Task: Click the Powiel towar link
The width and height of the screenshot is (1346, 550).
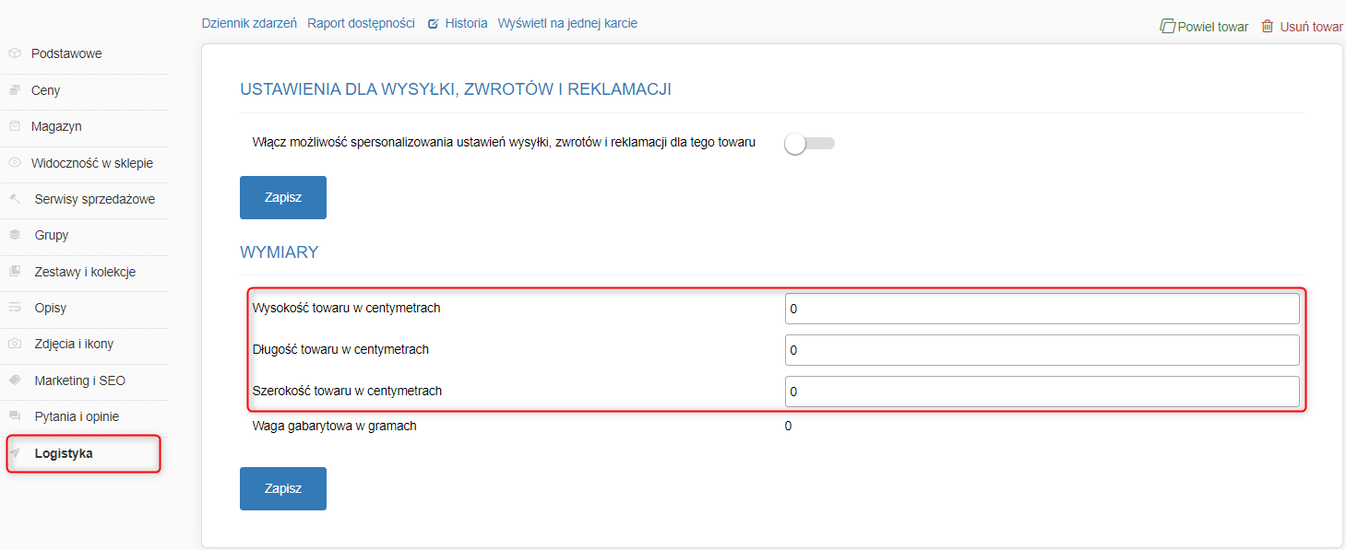Action: coord(1212,27)
